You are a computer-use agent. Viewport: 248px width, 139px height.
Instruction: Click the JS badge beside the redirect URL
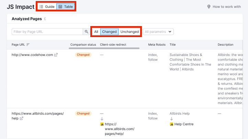[x=102, y=124]
